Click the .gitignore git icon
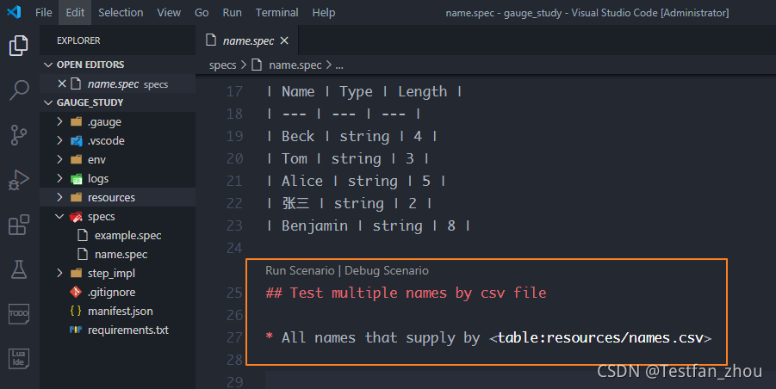This screenshot has height=389, width=776. click(76, 292)
